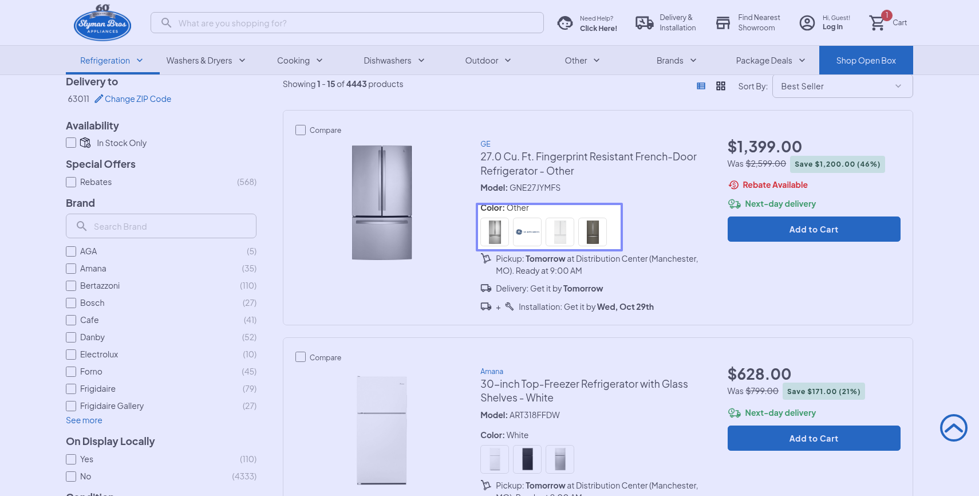This screenshot has width=979, height=496.
Task: Enable the In Stock Only filter
Action: point(71,143)
